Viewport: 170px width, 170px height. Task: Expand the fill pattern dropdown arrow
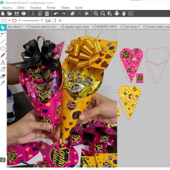click(9, 21)
